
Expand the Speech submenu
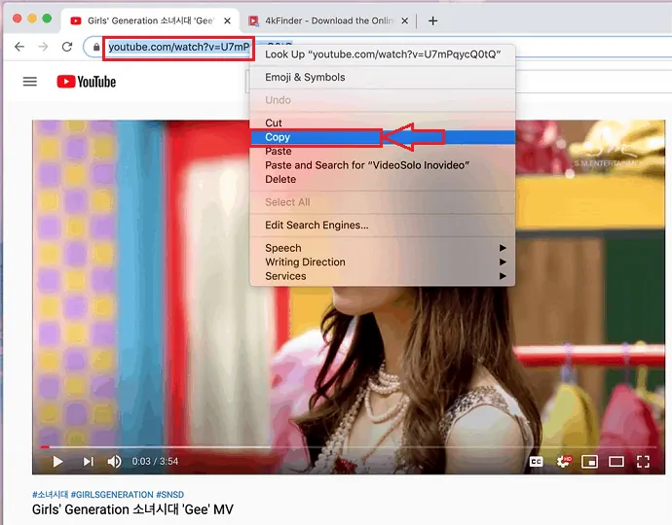(x=283, y=248)
